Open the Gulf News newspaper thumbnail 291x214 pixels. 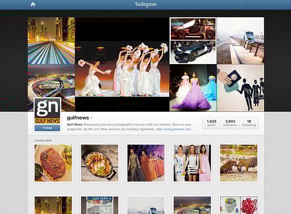coord(100,205)
